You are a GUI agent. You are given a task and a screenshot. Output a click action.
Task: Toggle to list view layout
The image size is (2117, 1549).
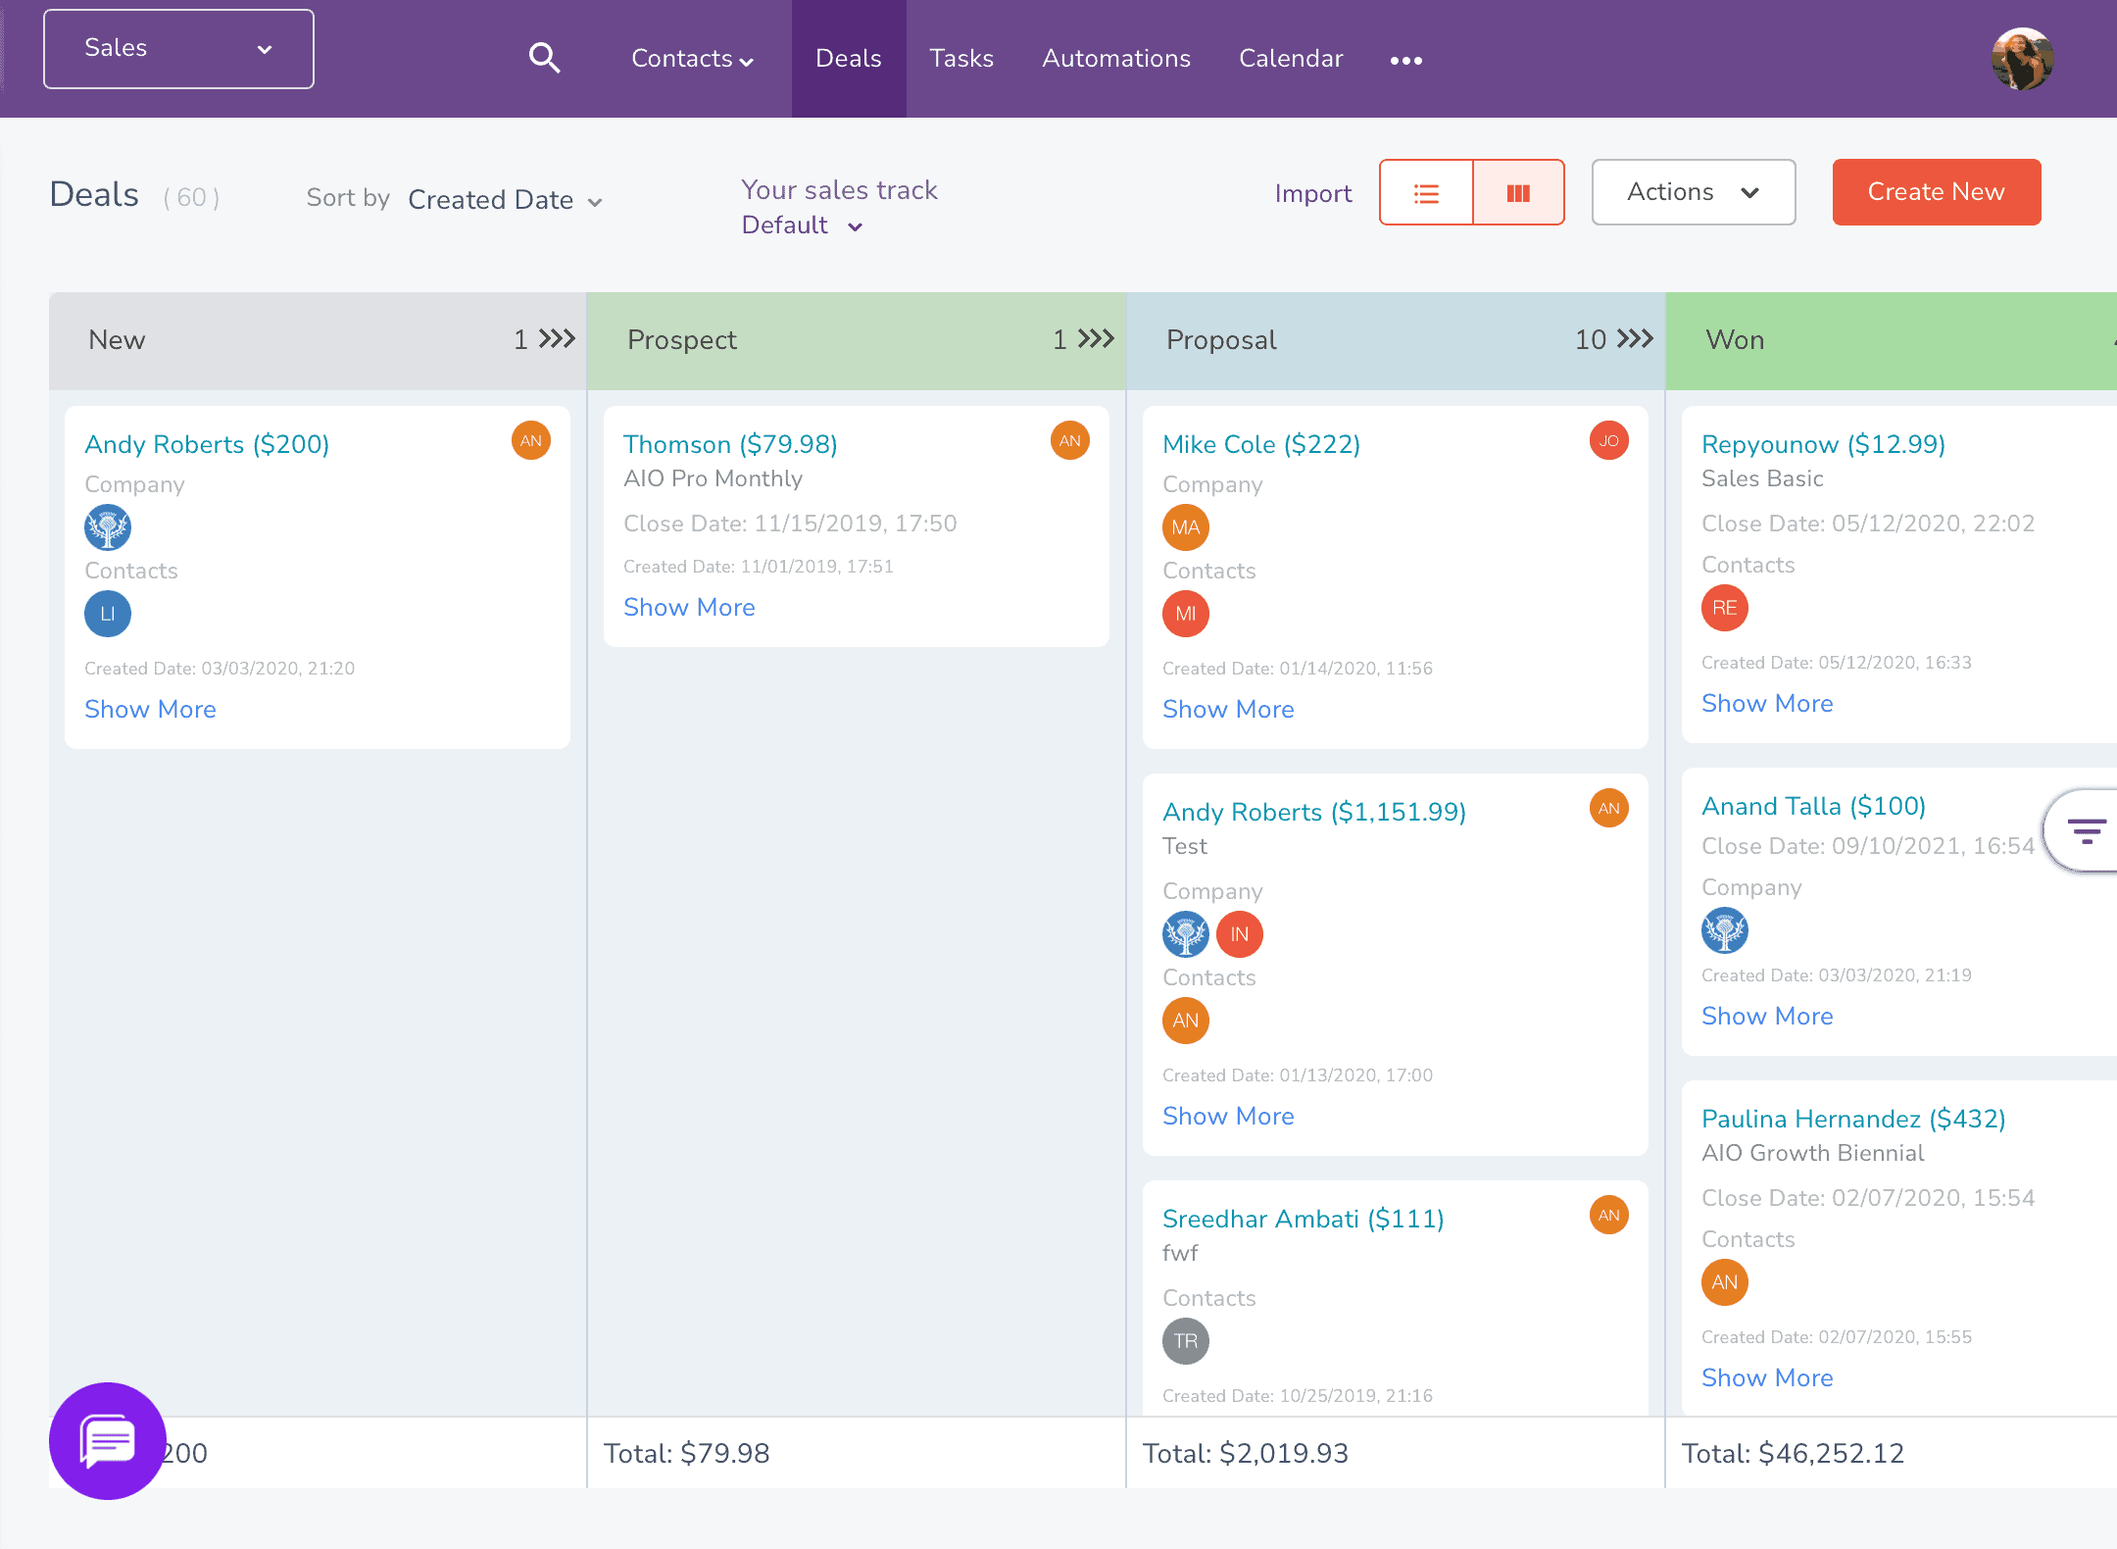point(1428,192)
